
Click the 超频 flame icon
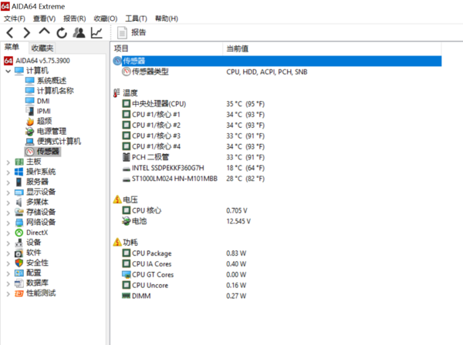30,121
